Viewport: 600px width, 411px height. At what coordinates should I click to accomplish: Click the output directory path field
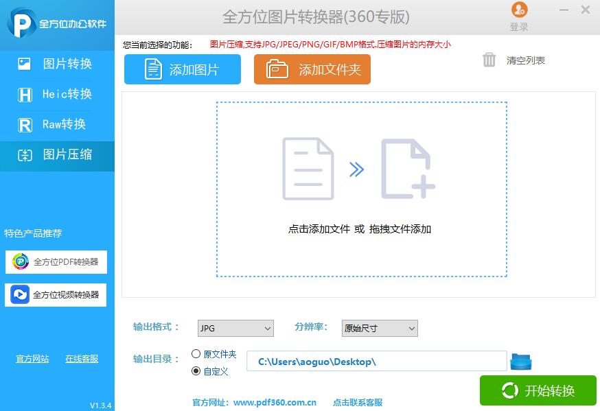click(376, 362)
